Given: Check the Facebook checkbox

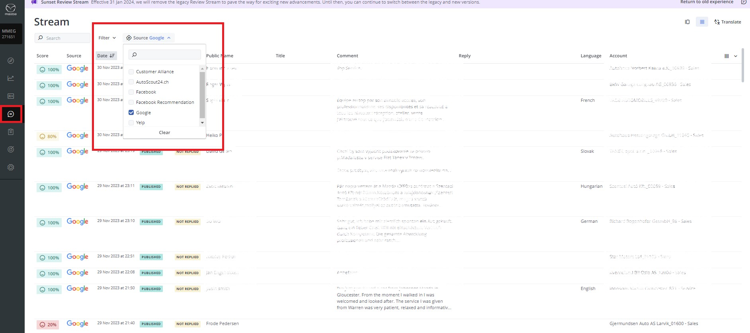Looking at the screenshot, I should point(131,92).
